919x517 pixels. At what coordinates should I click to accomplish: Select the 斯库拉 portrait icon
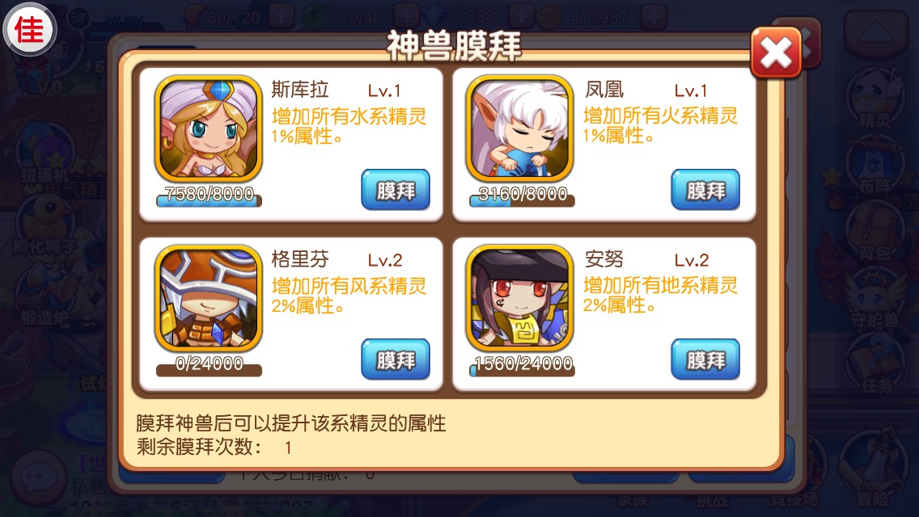tap(208, 128)
